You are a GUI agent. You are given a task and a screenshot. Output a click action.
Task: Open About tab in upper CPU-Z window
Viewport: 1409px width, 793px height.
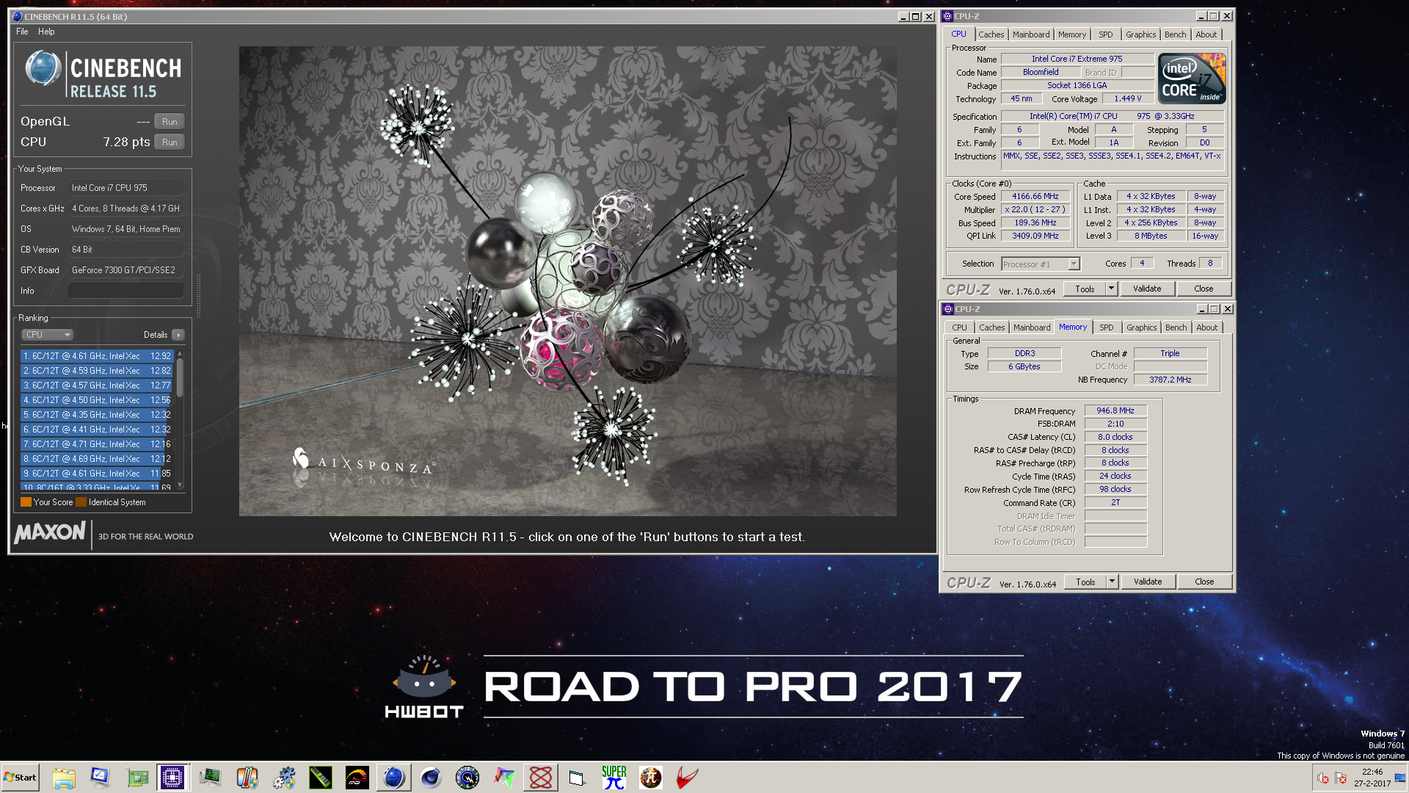(x=1206, y=35)
